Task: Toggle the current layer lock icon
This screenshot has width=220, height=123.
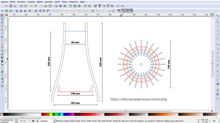Action: tap(37, 121)
